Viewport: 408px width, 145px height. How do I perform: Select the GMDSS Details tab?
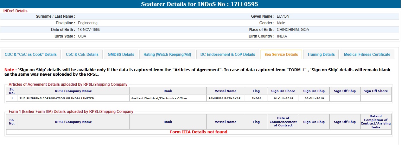pos(121,55)
